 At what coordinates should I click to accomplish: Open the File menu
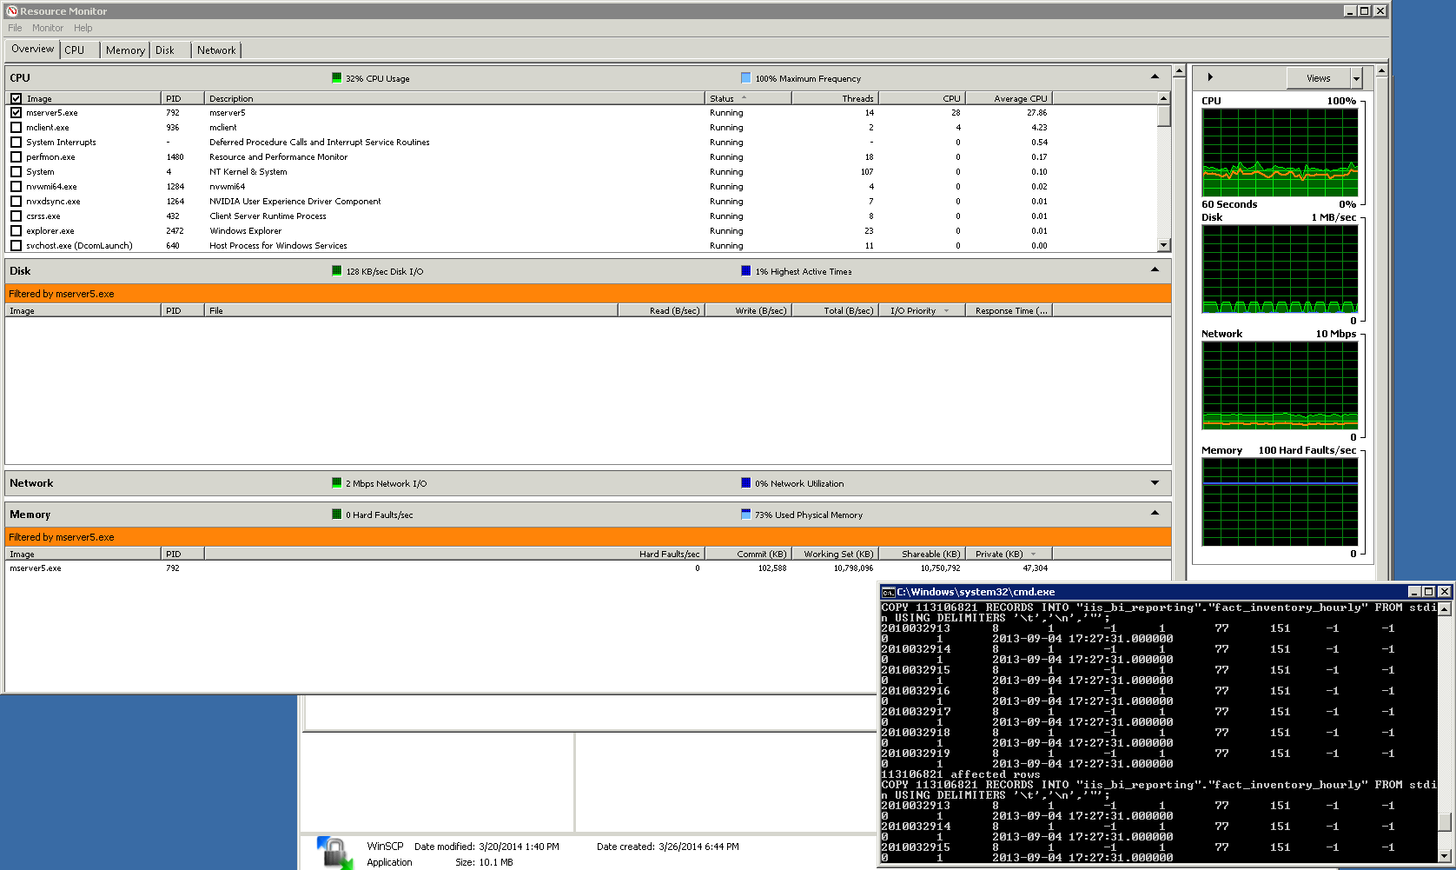click(x=15, y=28)
